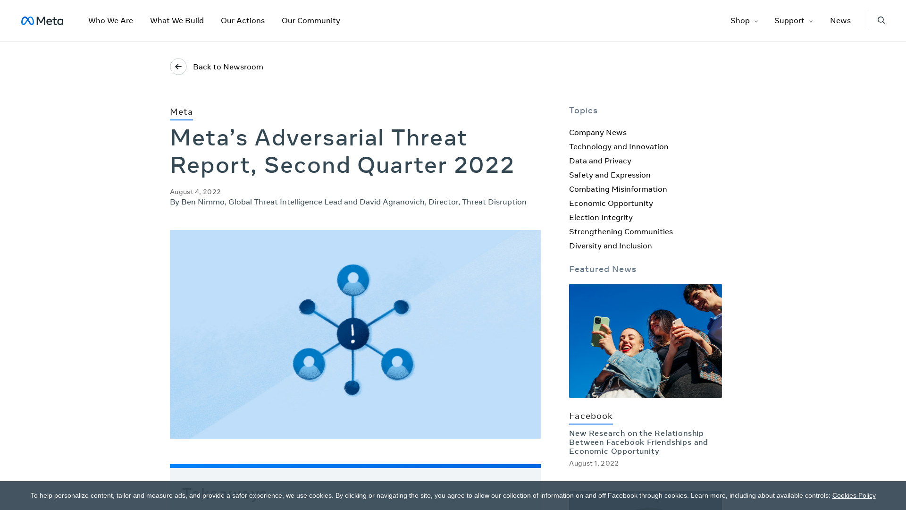Expand the Support dropdown

coord(793,20)
